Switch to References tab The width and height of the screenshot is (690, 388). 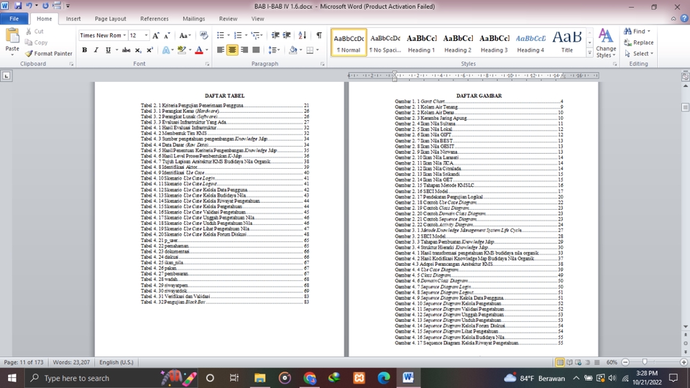click(x=154, y=19)
